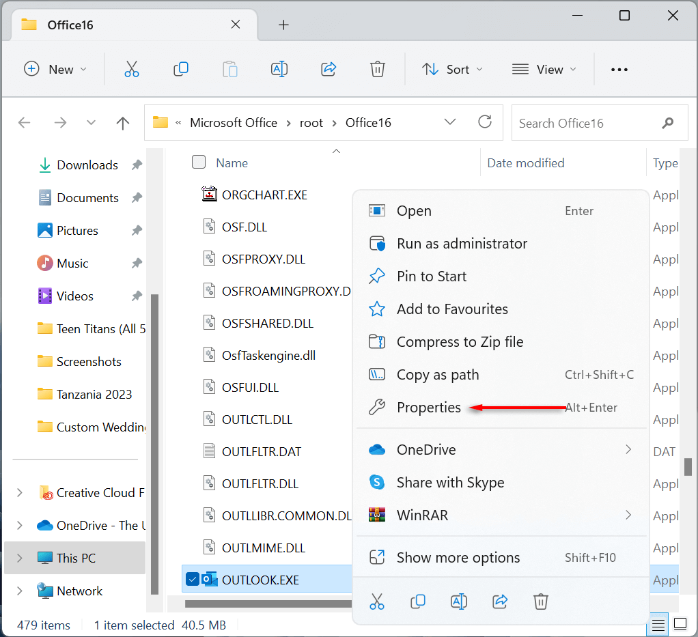Uncheck the OUTLOOK.EXE selection checkbox
The image size is (698, 637).
pos(193,580)
